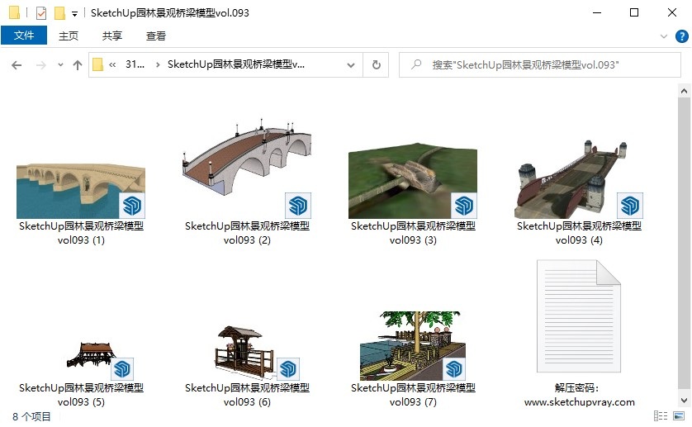Click the SketchUp badge on vol093 (1)
The height and width of the screenshot is (427, 692).
pos(132,206)
